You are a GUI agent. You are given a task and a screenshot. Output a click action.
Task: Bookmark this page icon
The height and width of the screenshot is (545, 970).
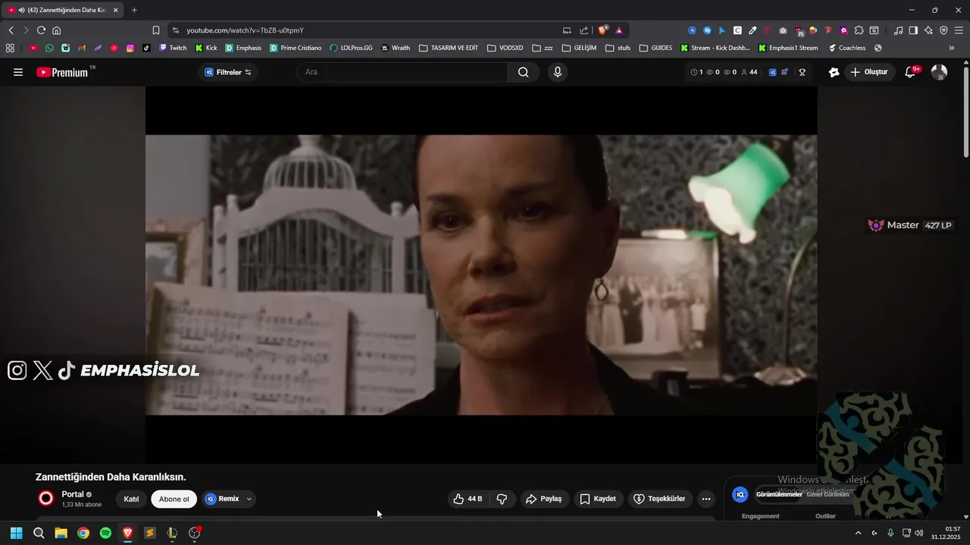pos(156,30)
